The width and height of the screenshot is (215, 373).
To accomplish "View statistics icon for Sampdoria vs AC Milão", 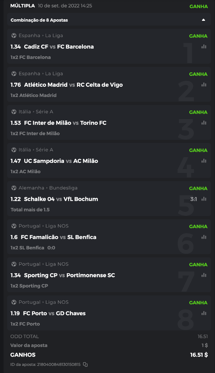I will (x=204, y=161).
